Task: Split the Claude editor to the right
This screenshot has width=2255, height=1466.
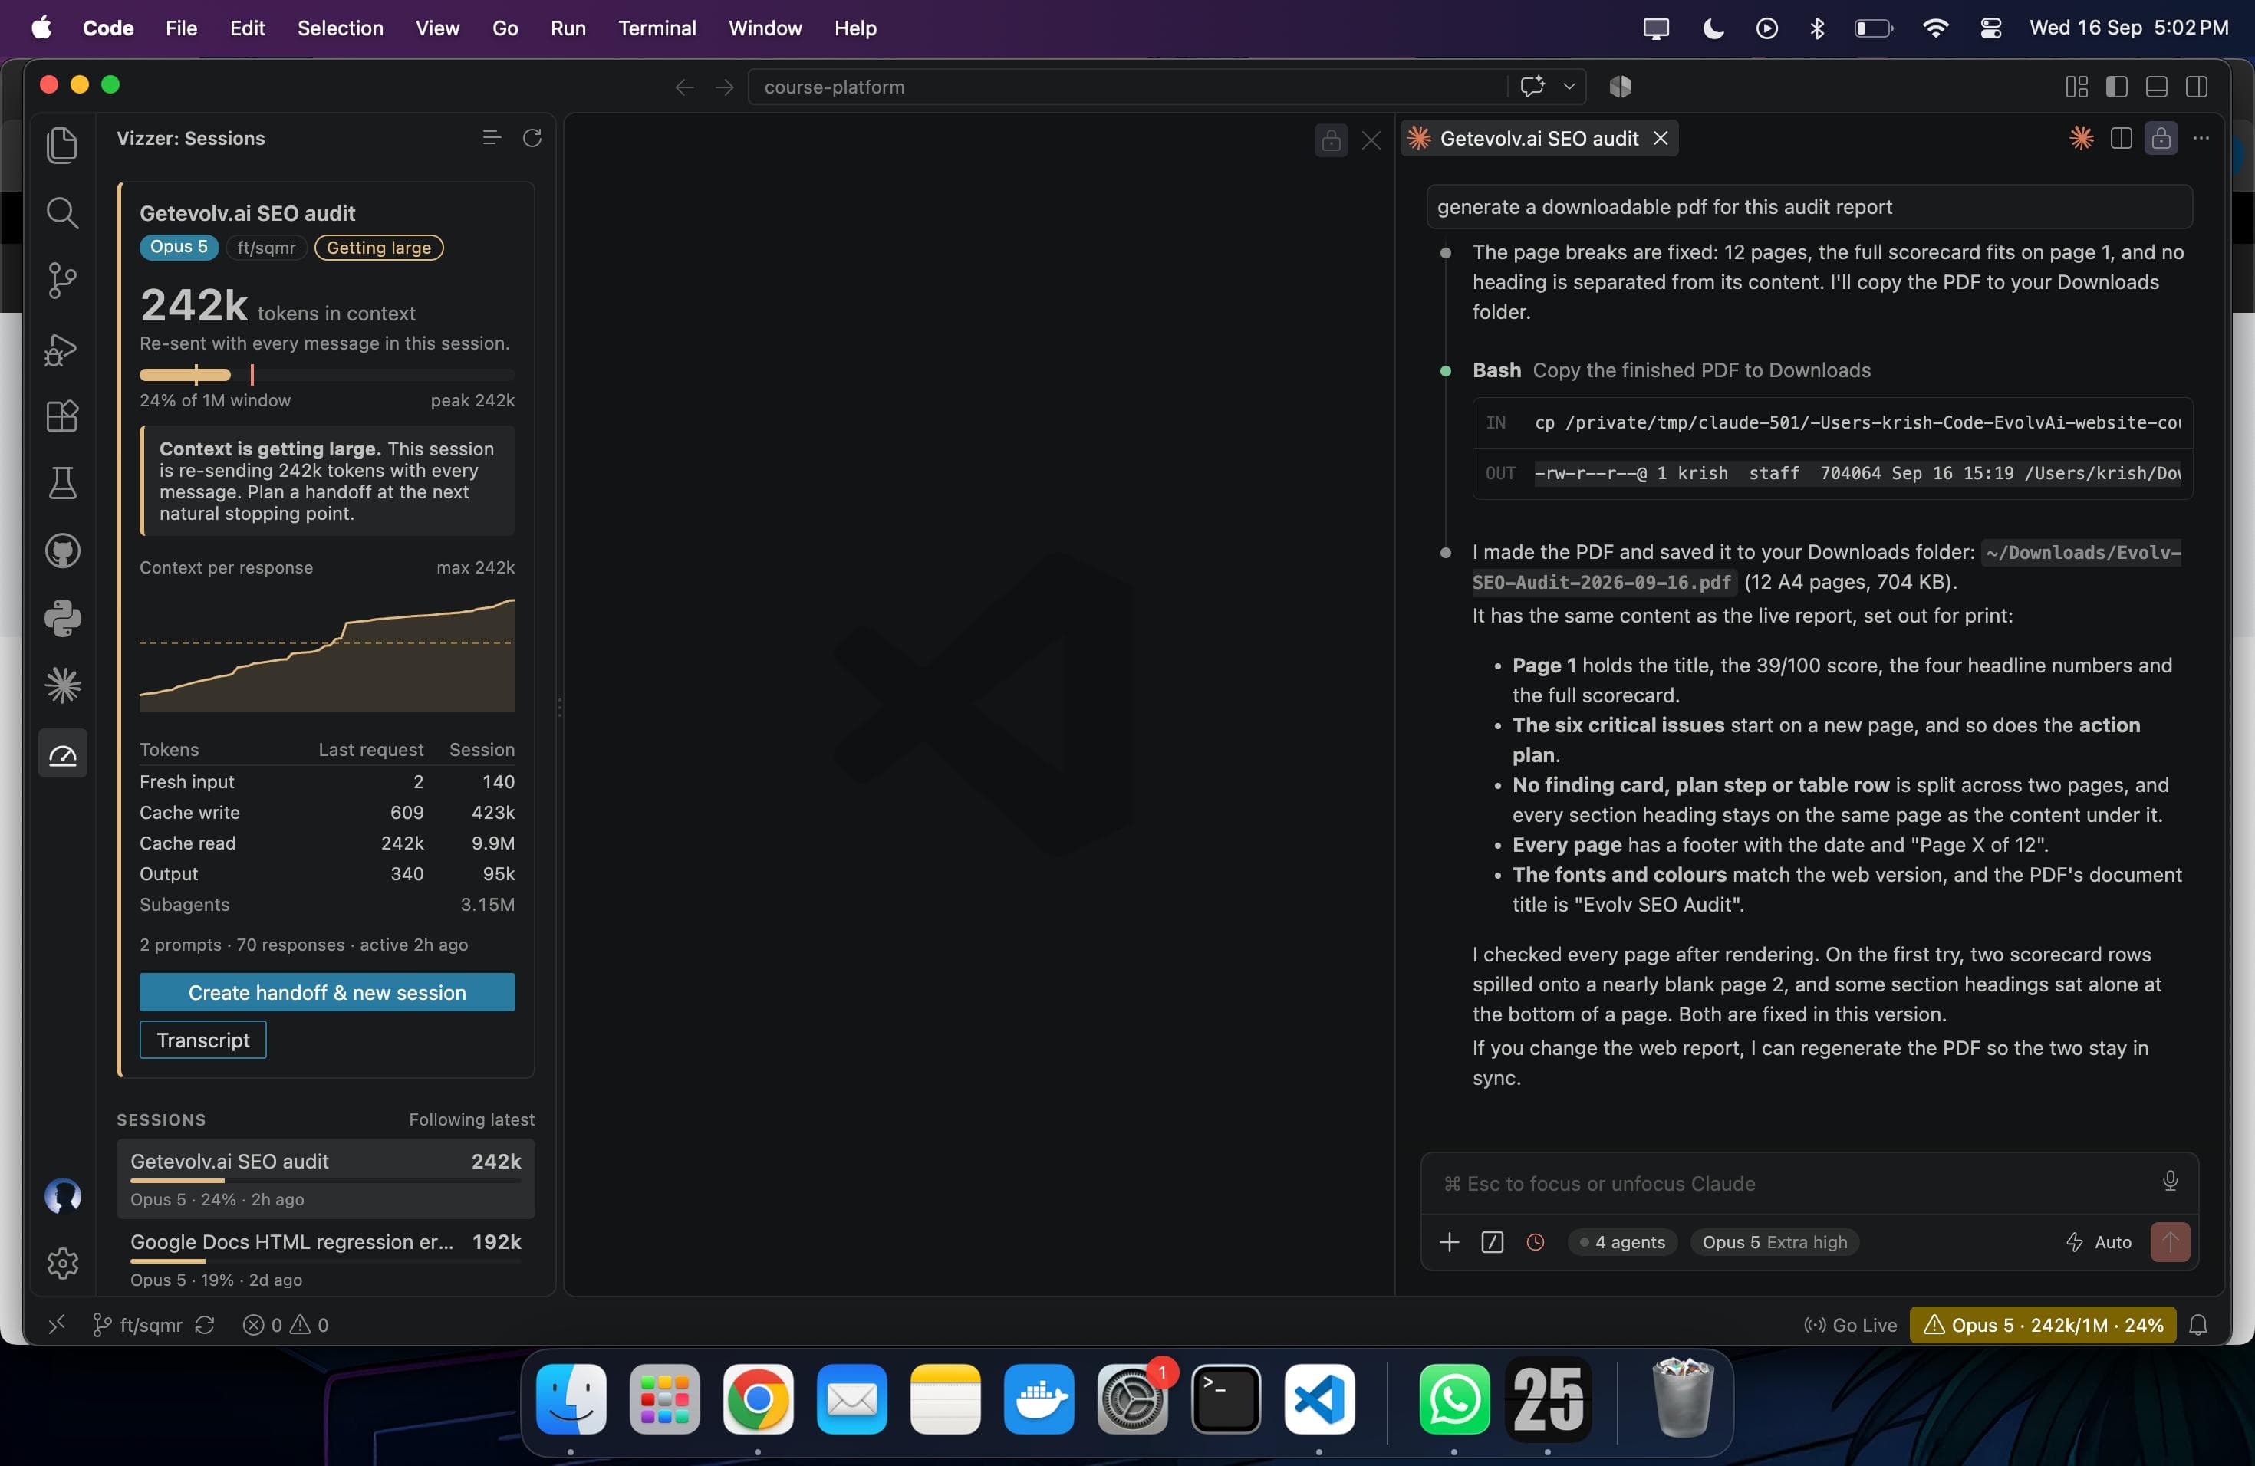Action: tap(2122, 138)
